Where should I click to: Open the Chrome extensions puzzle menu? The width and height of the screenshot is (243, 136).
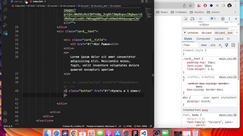[217, 6]
